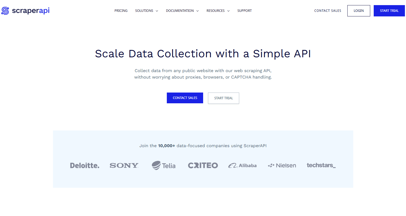Click the scraperapi wordmark text
Image resolution: width=406 pixels, height=216 pixels.
point(31,11)
